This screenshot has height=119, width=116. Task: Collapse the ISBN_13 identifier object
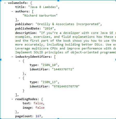(x=19, y=78)
